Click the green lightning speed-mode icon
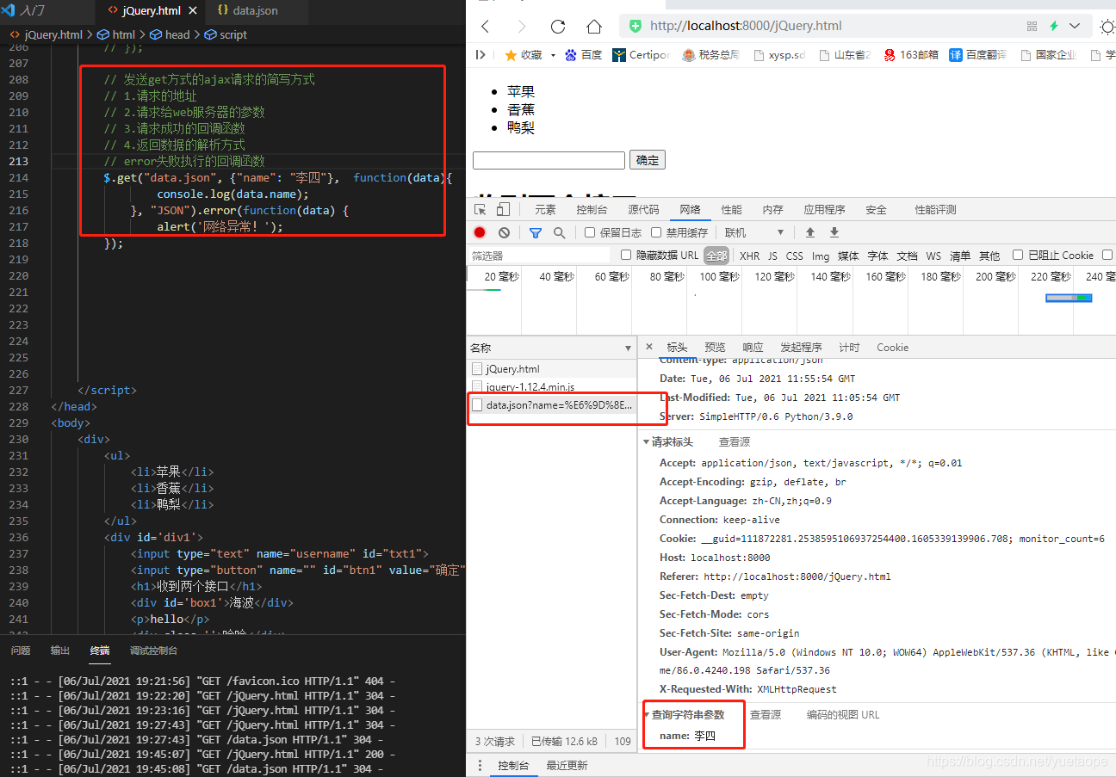The height and width of the screenshot is (777, 1116). [x=1054, y=26]
